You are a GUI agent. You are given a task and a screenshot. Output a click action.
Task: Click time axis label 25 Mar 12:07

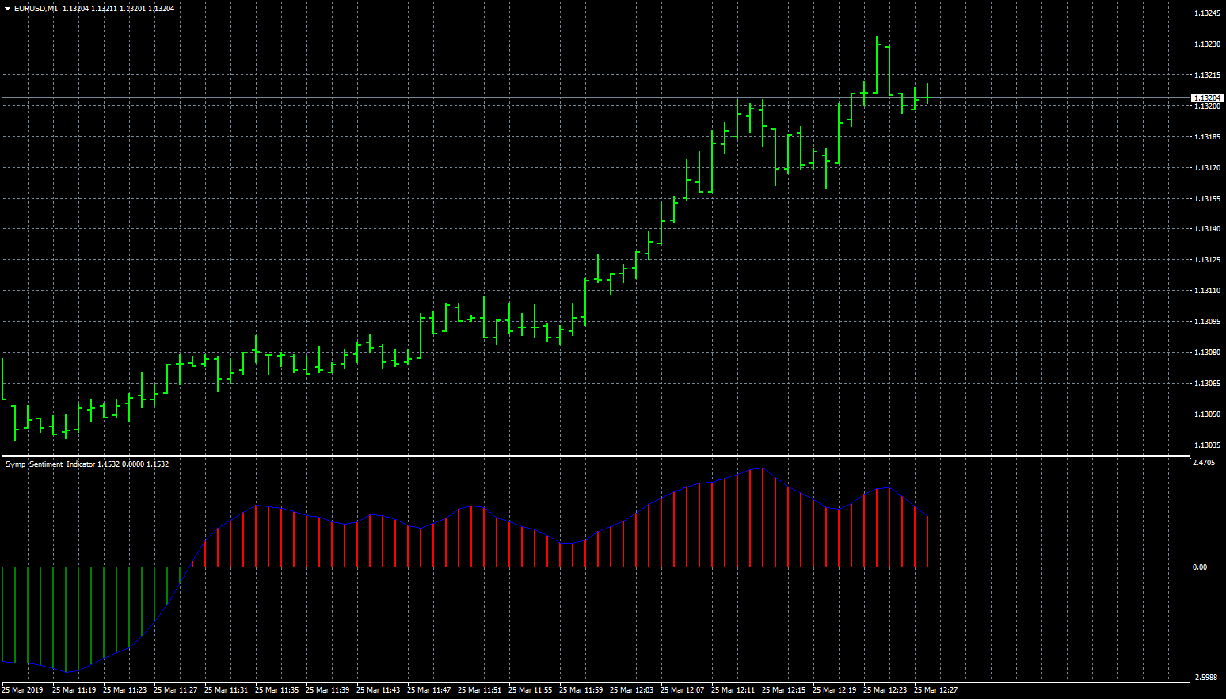[x=683, y=690]
